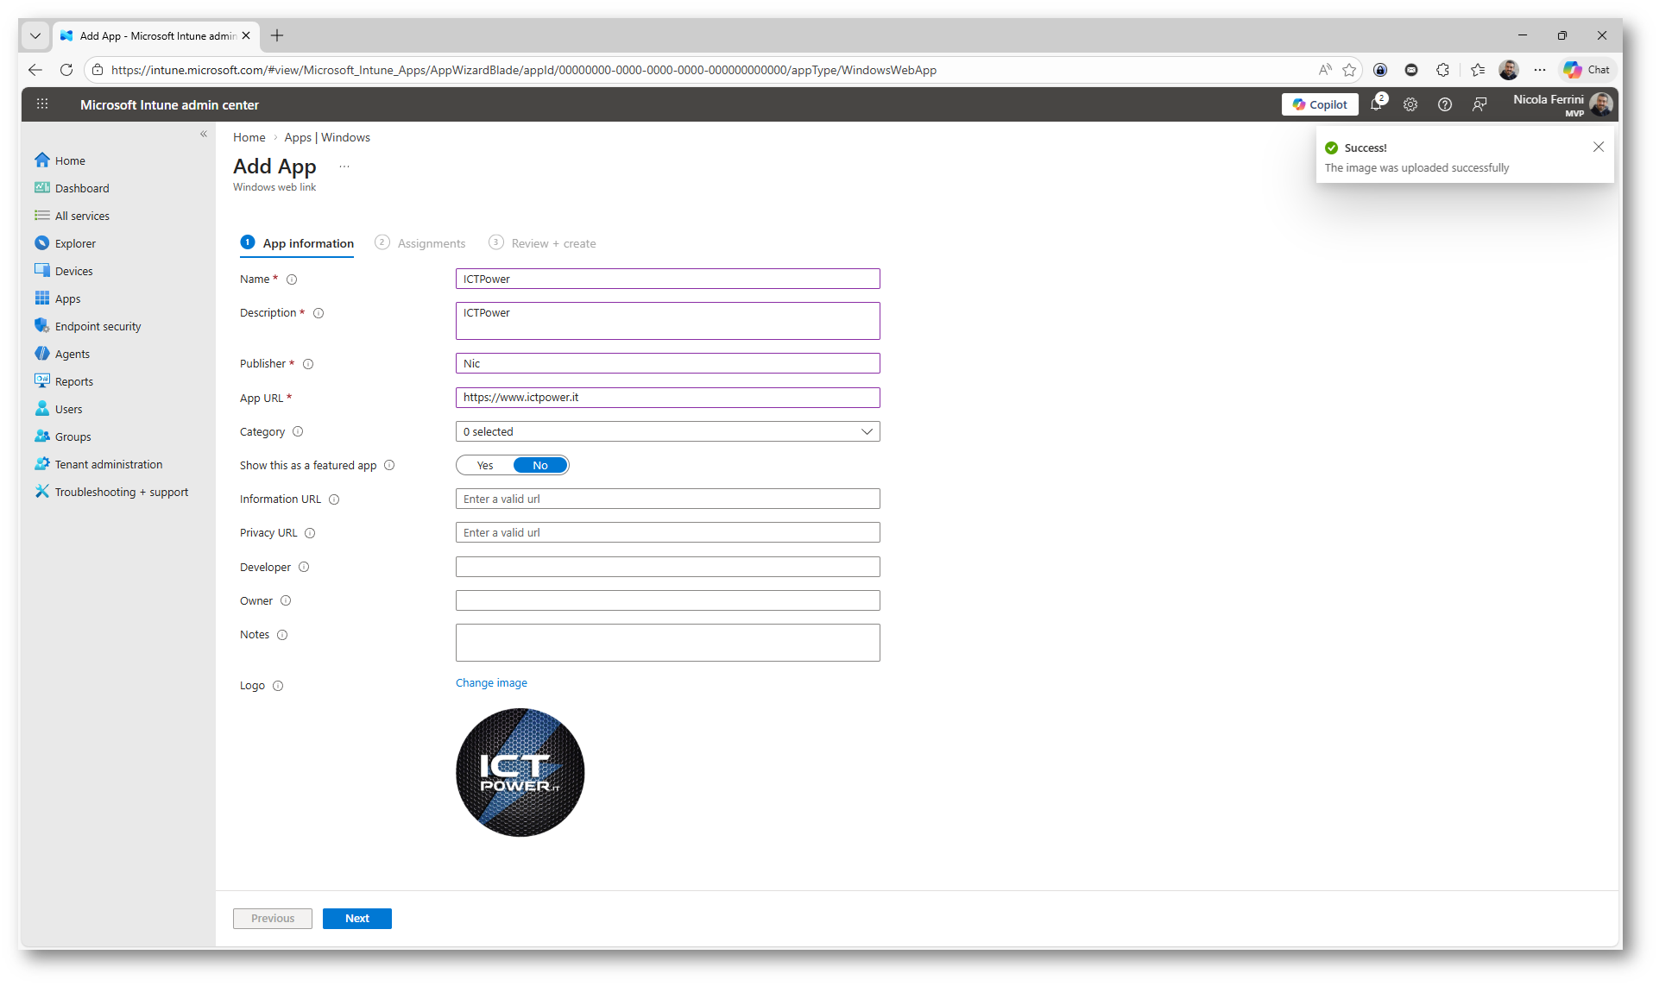Open browser extensions puzzle icon
The image size is (1659, 986).
point(1442,70)
